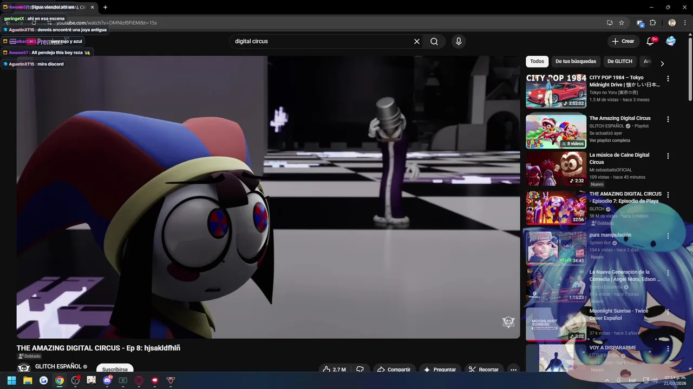Open YouTube notifications bell
This screenshot has height=389, width=693.
(650, 42)
